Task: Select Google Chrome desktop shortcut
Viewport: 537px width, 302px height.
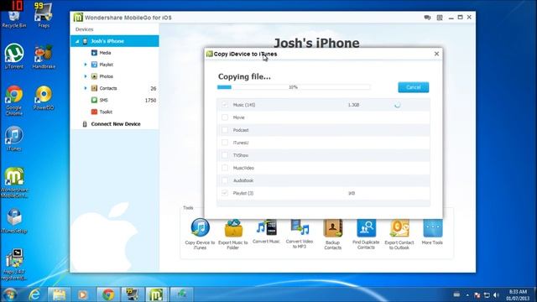Action: tap(14, 101)
